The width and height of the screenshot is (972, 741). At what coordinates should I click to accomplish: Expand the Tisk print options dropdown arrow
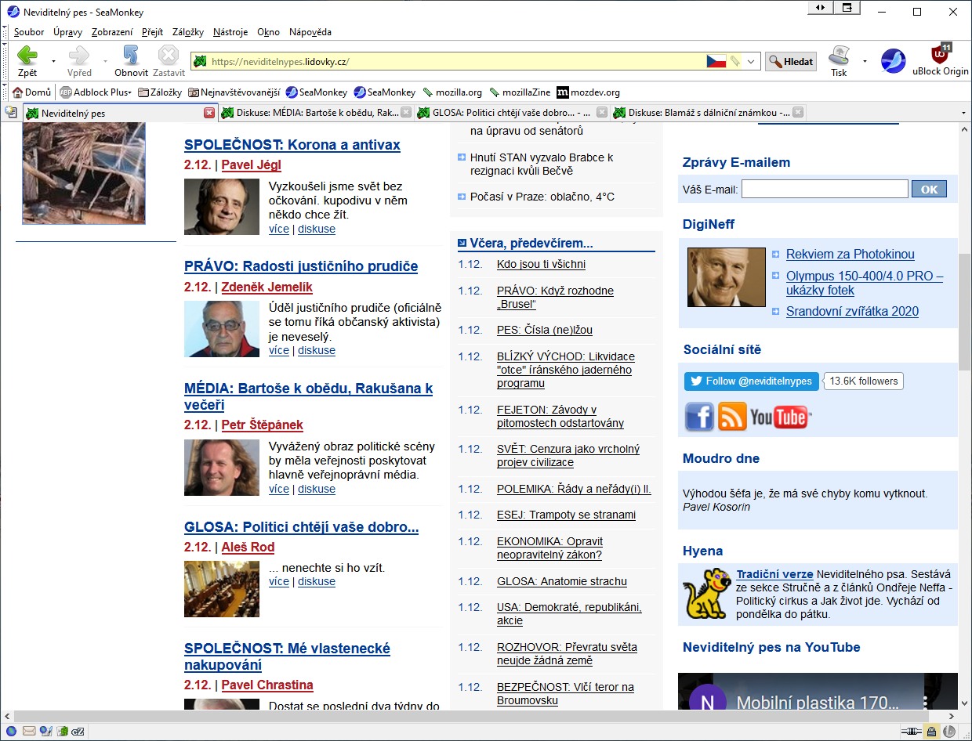click(865, 61)
